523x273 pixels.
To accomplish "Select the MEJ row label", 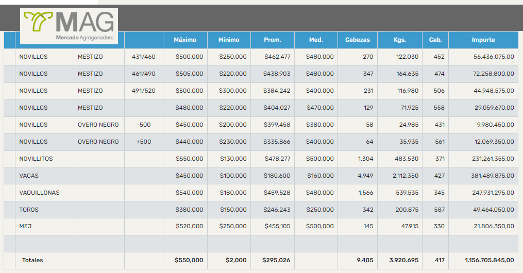I will pos(26,227).
